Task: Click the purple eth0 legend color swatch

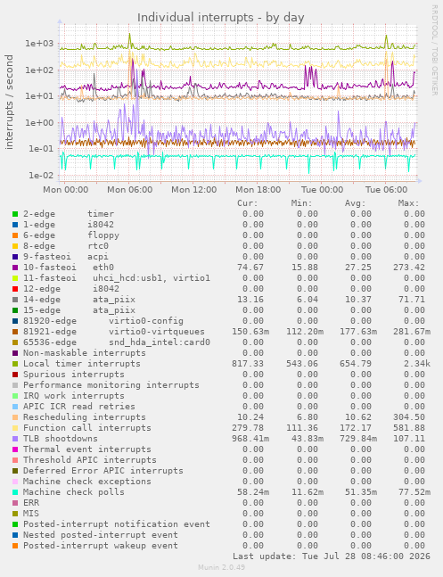Action: 15,268
